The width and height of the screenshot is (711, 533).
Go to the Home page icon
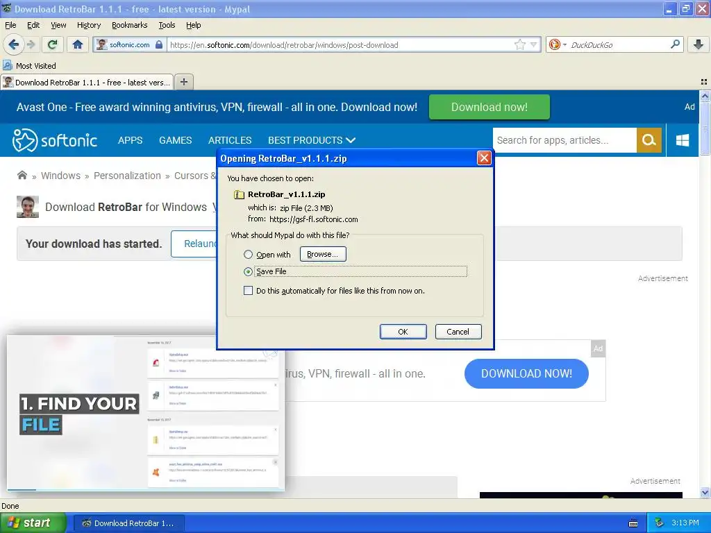78,44
